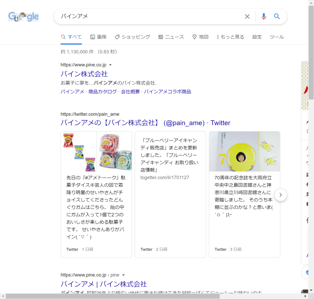Click the Google doodle logo
This screenshot has height=299, width=314.
[x=23, y=16]
